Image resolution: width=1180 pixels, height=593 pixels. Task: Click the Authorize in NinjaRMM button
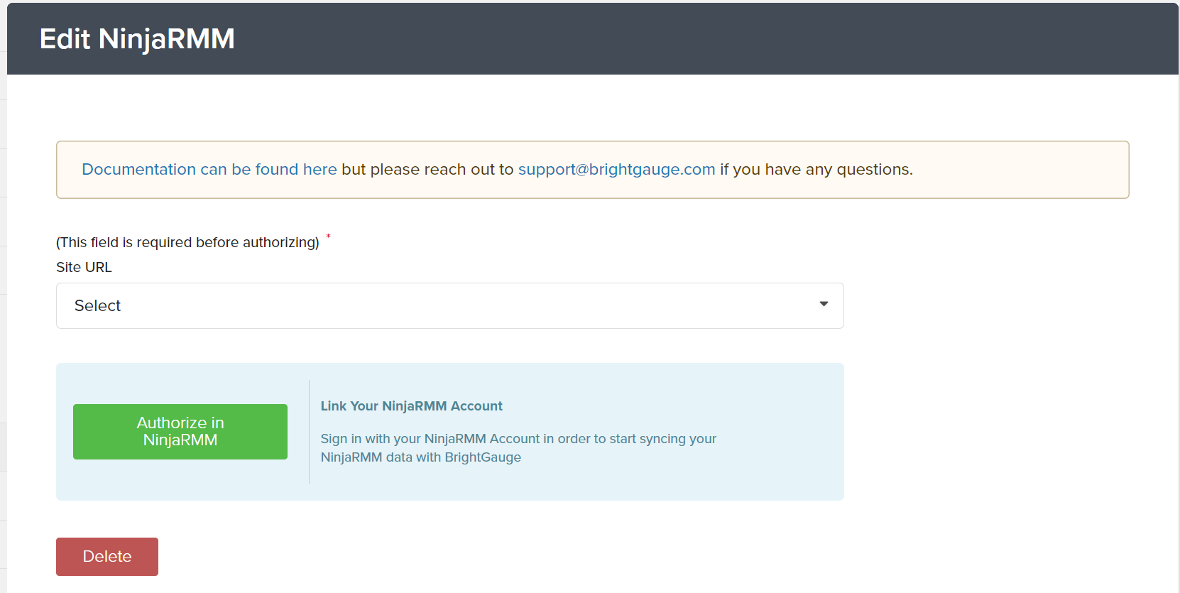180,432
